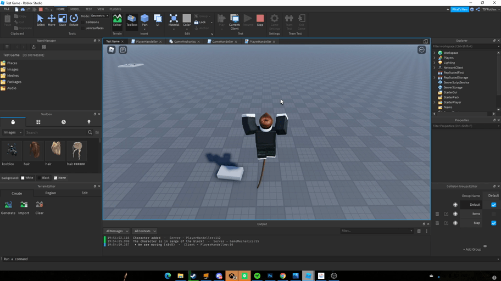
Task: Open the Toolbox filter options icon
Action: [97, 132]
